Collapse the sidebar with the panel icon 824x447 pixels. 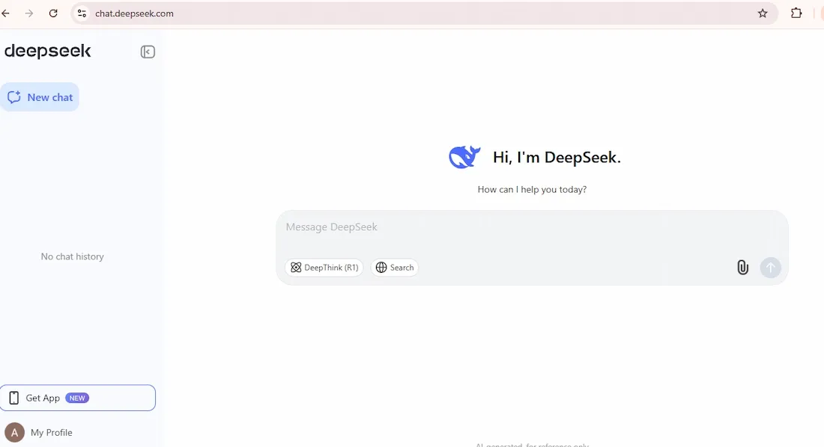tap(148, 52)
